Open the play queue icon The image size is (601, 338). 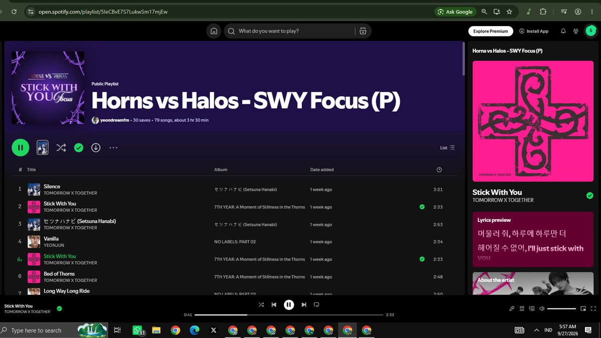(x=522, y=309)
